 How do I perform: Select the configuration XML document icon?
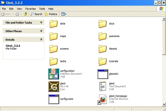pos(54,74)
